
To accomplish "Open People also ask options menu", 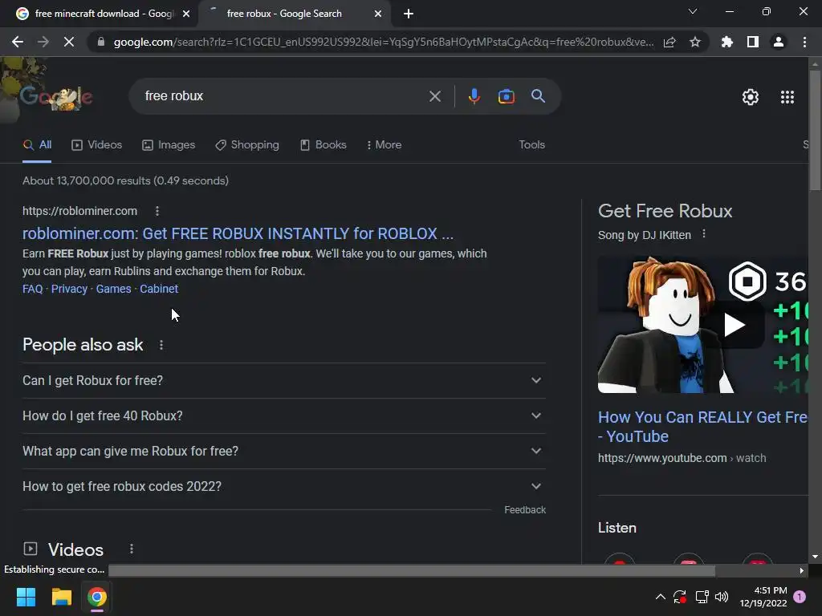I will click(161, 345).
